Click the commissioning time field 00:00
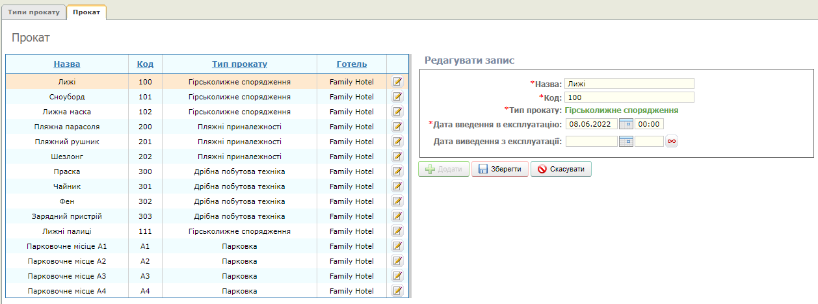The image size is (818, 304). coord(649,124)
